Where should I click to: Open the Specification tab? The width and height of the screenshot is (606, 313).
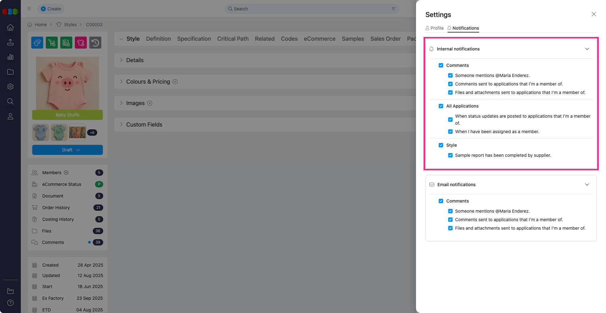194,39
